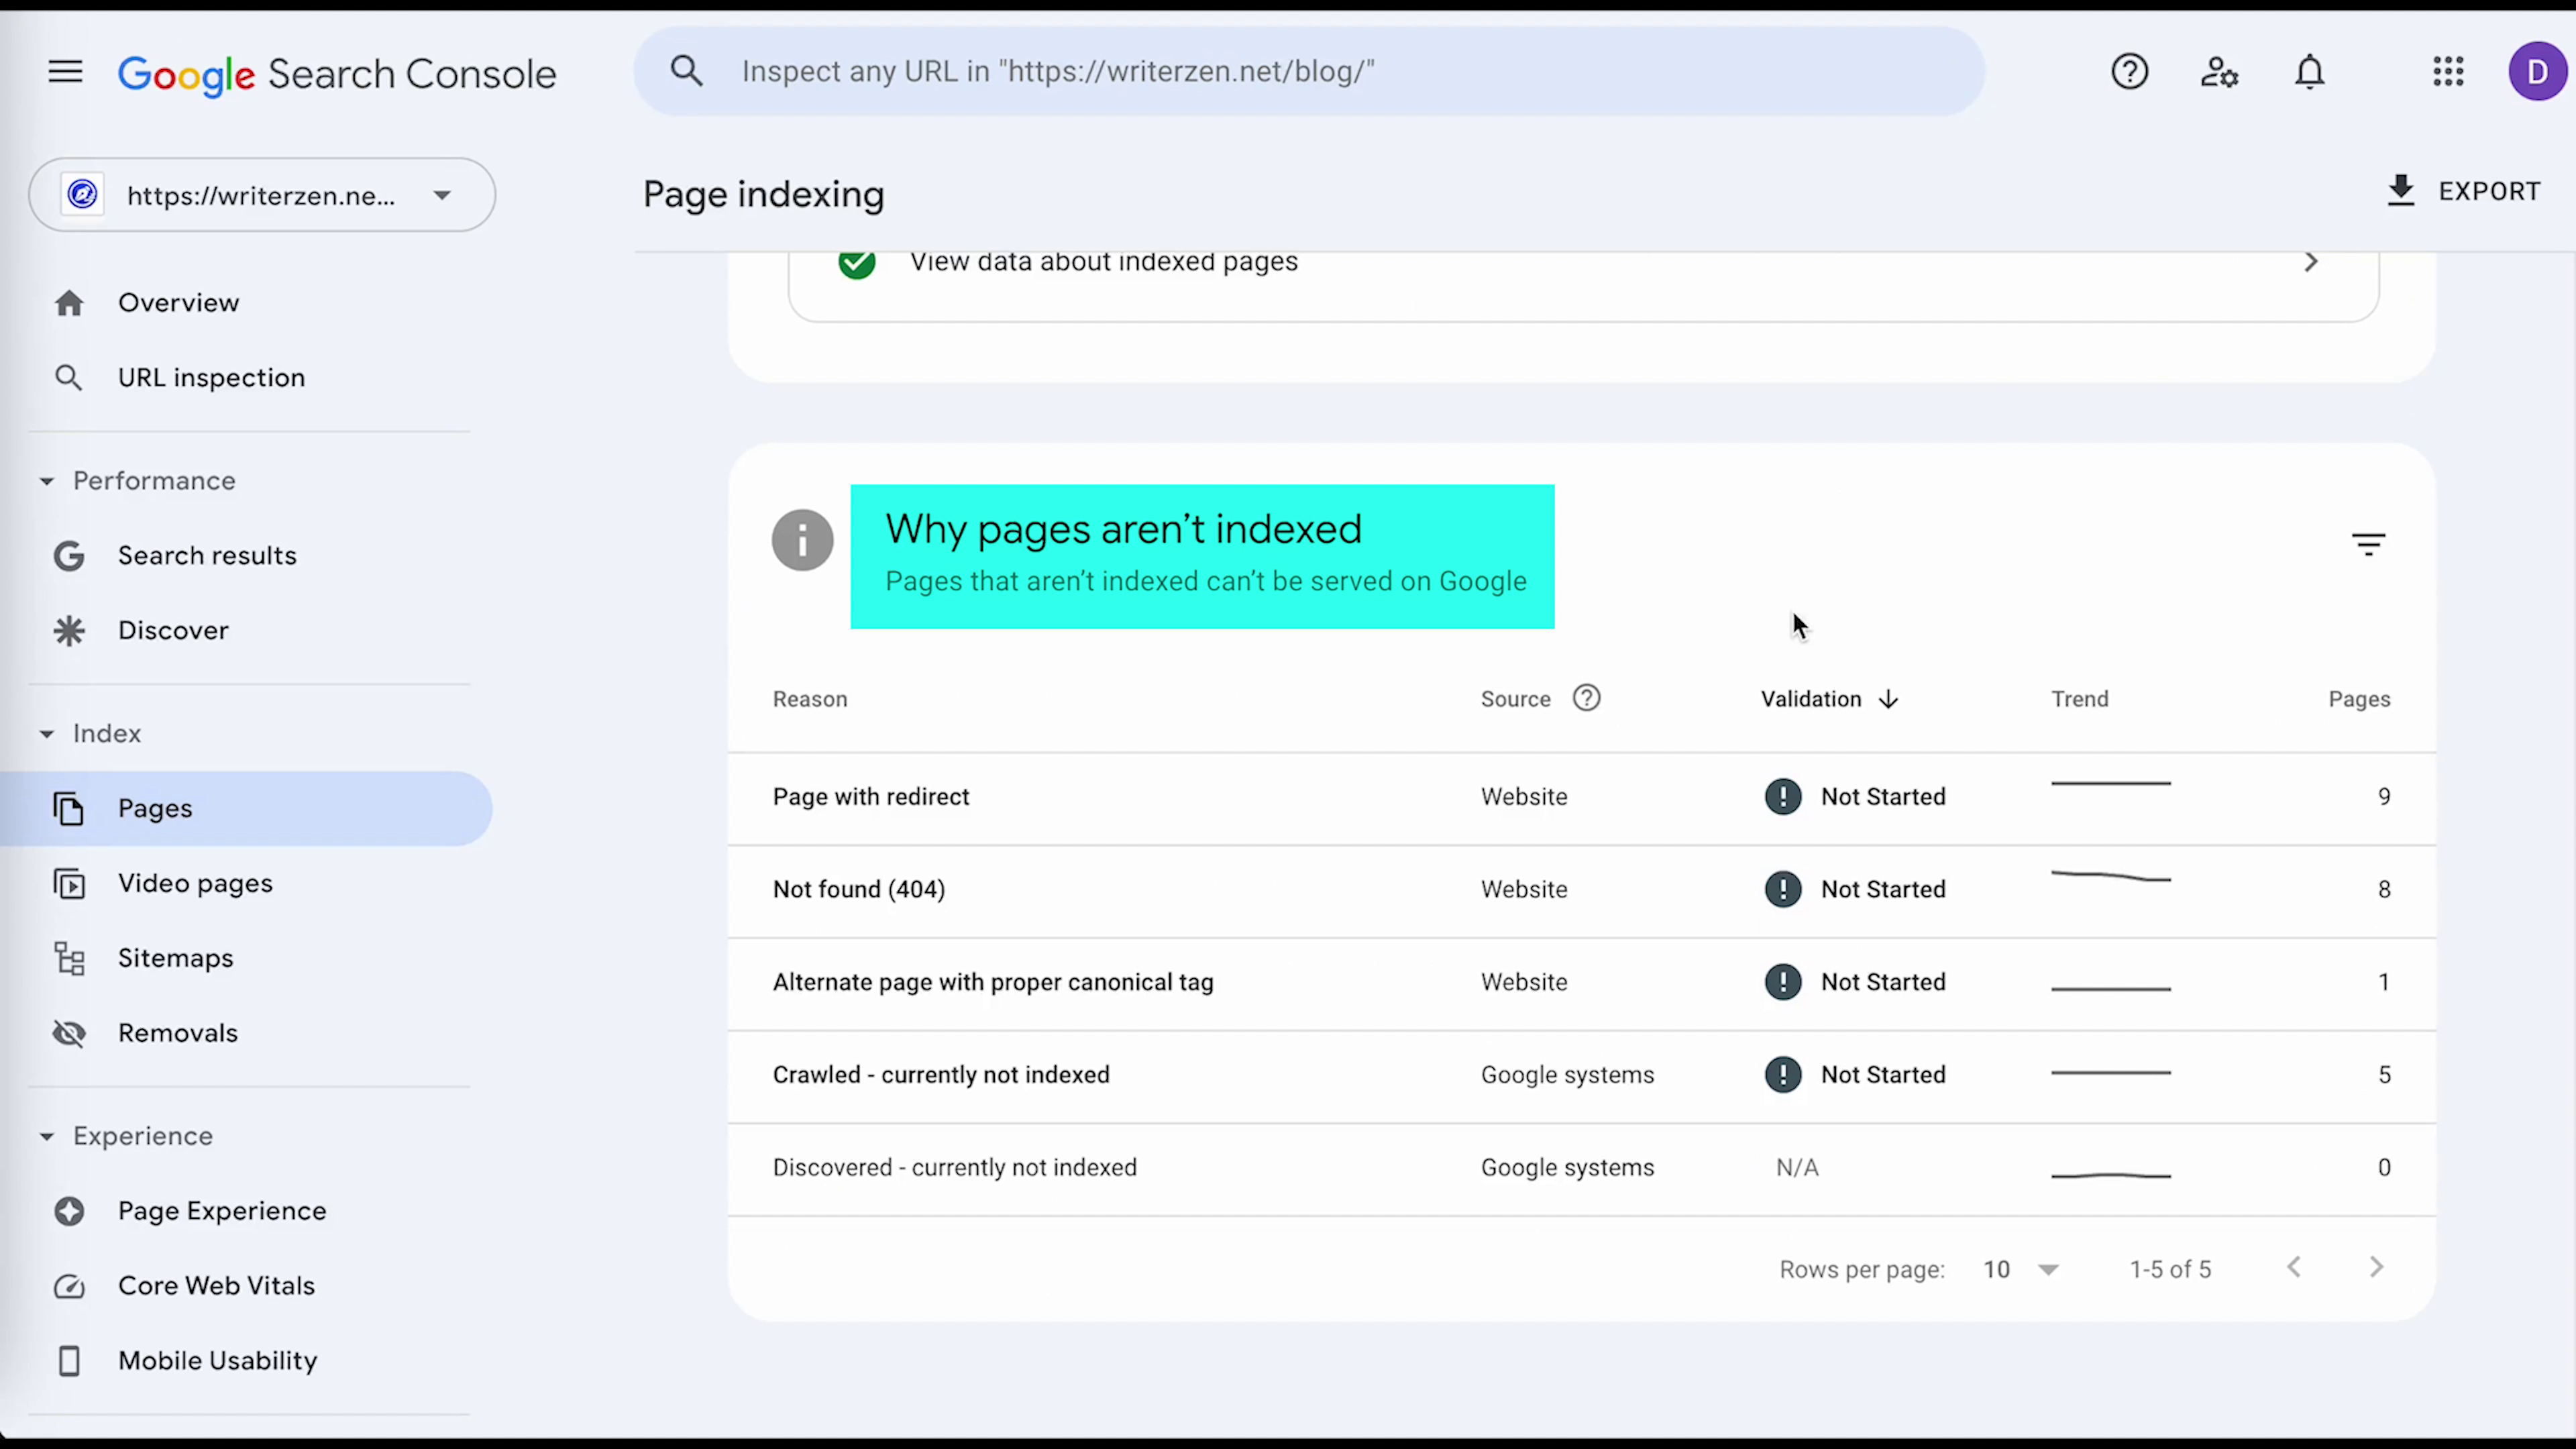Screen dimensions: 2576x1449
Task: Click the table filter icon
Action: 2368,544
